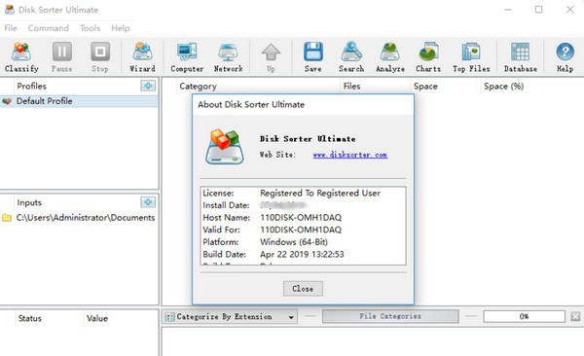This screenshot has height=356, width=584.
Task: Open the File menu
Action: point(11,28)
